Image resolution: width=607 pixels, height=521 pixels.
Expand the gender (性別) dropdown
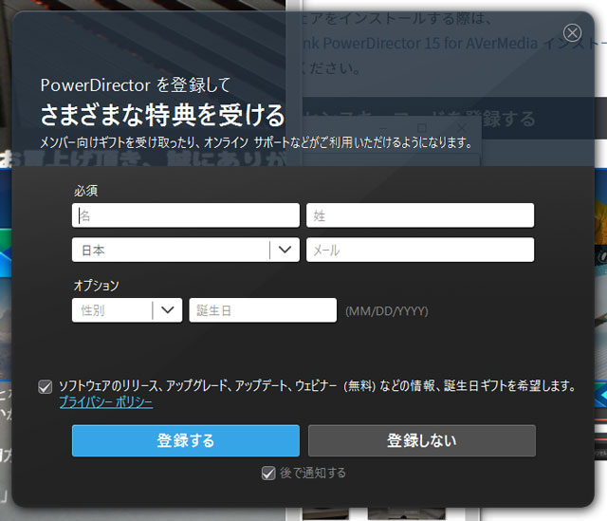tap(127, 310)
